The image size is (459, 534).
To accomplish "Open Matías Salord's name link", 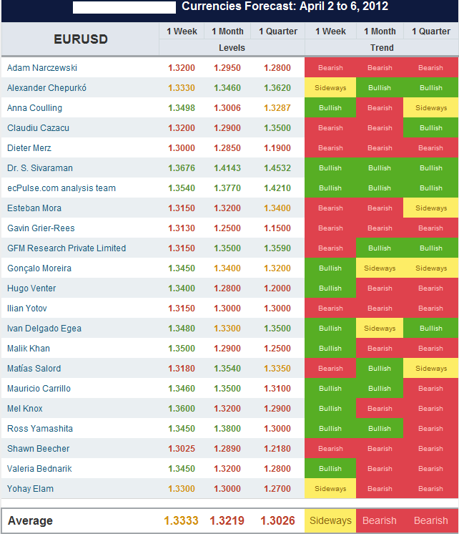I will coord(34,369).
